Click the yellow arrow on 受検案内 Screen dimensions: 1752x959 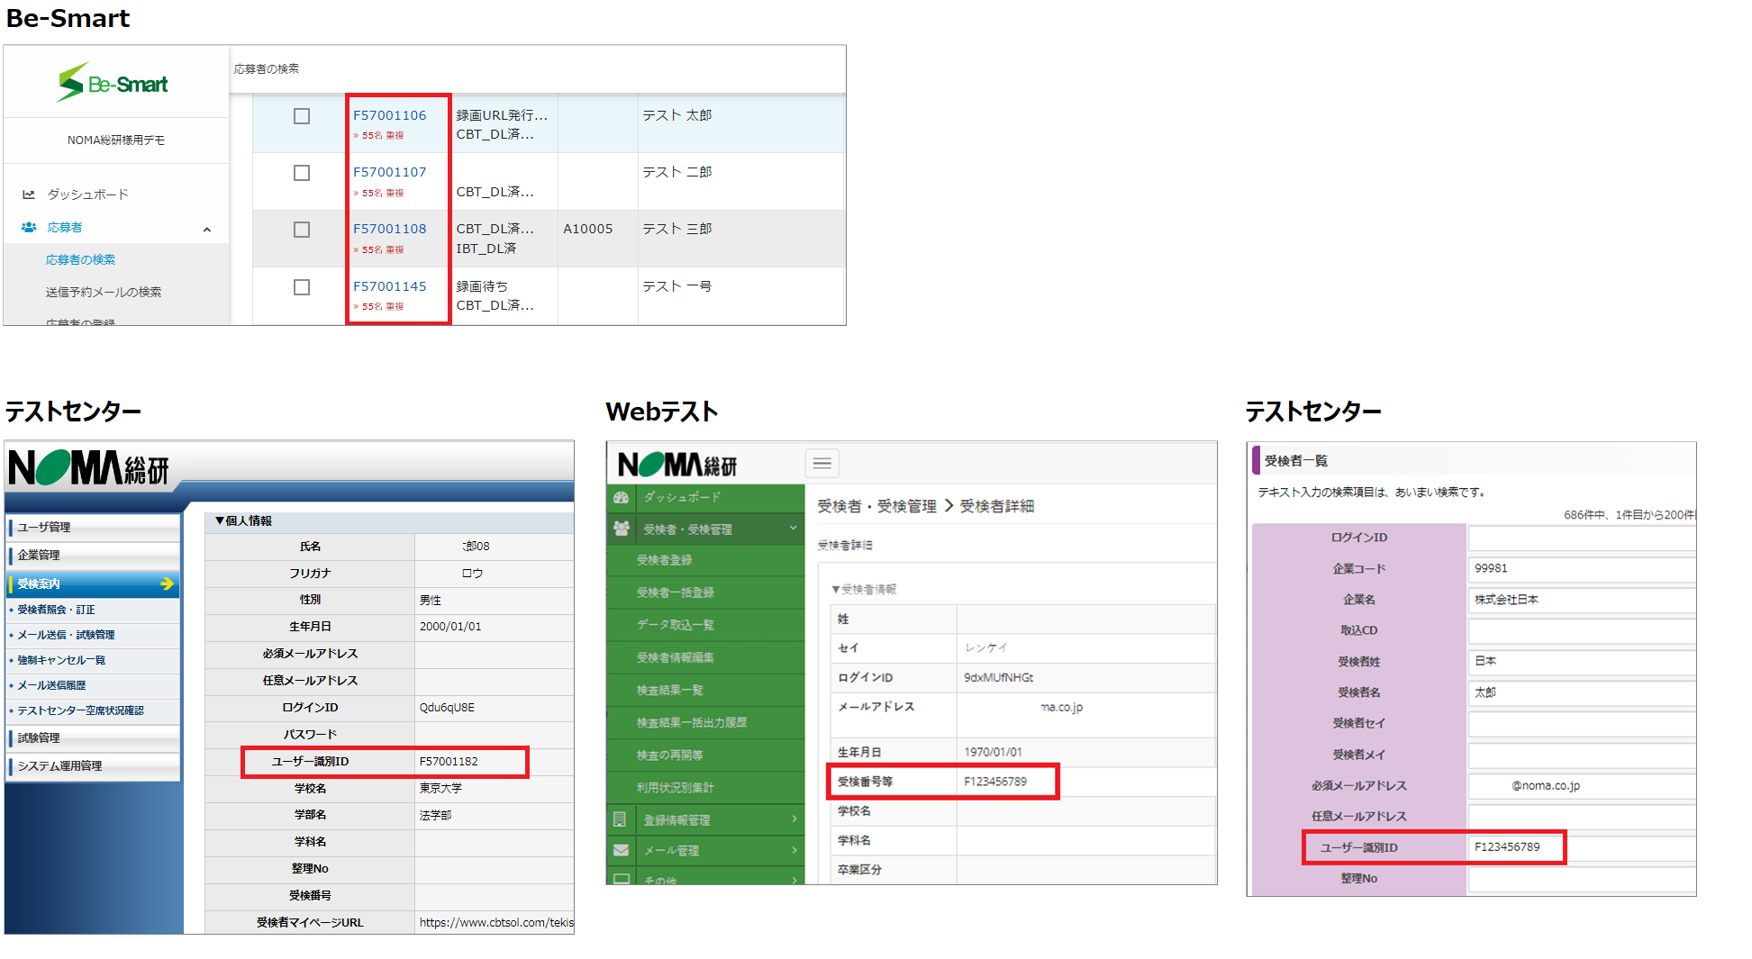(x=167, y=584)
